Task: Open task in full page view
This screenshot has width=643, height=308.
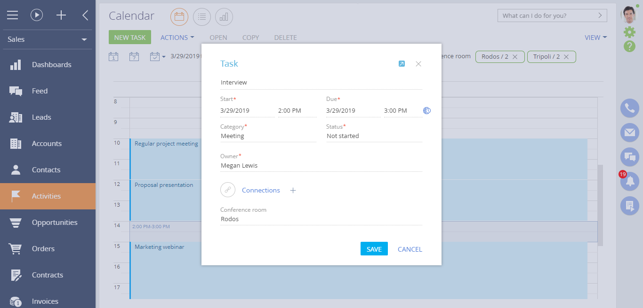Action: pos(402,64)
